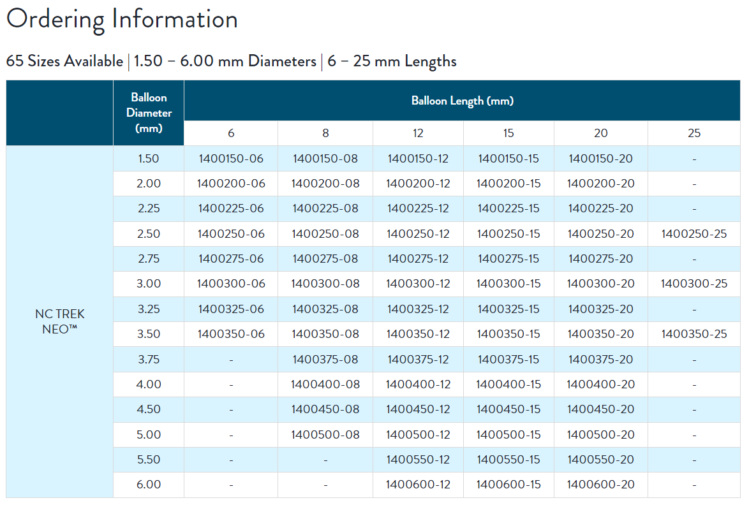Viewport: 749px width, 505px height.
Task: Click part number 1400550-20
Action: (601, 460)
